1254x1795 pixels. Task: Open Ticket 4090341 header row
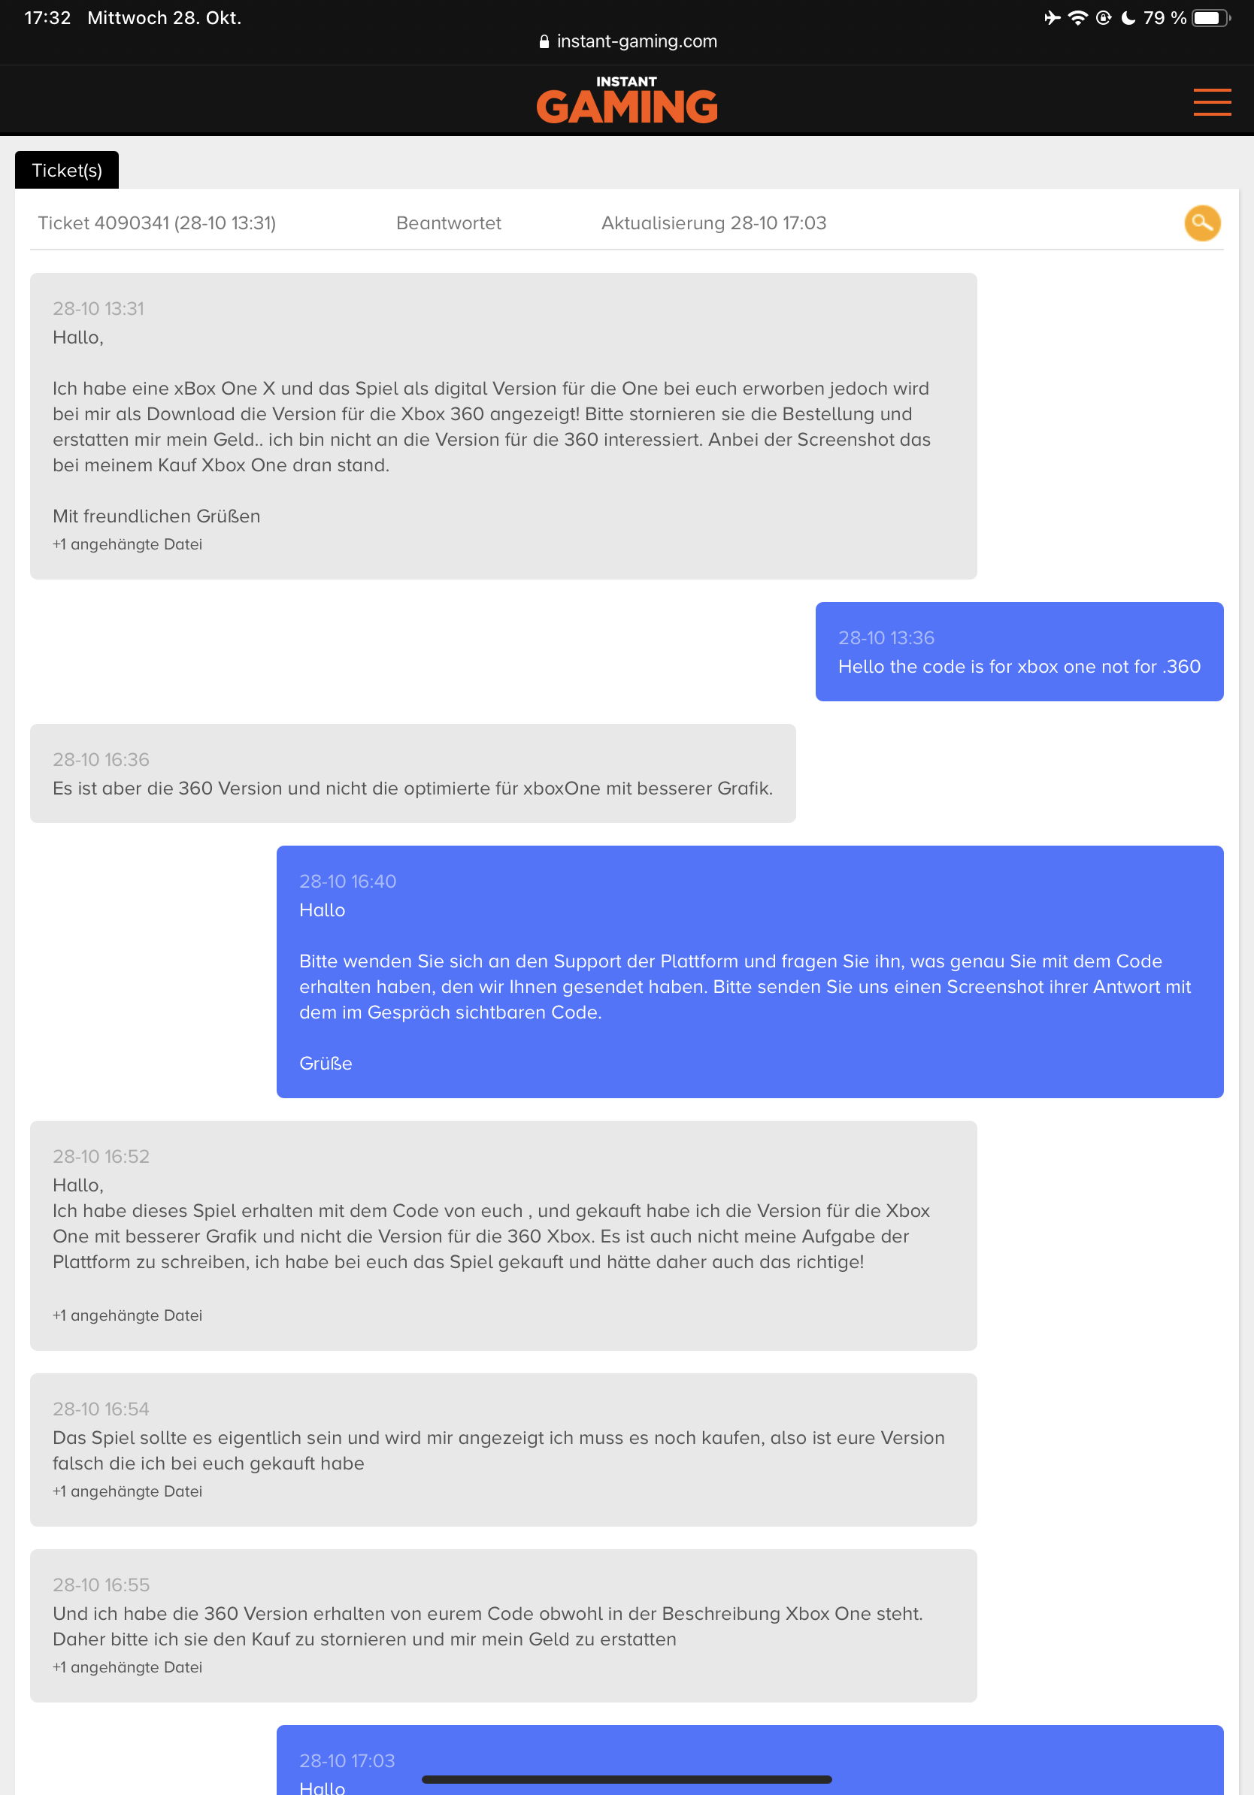coord(627,223)
